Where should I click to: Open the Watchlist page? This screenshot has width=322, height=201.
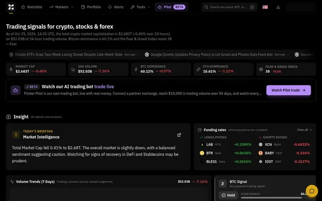(x=32, y=7)
